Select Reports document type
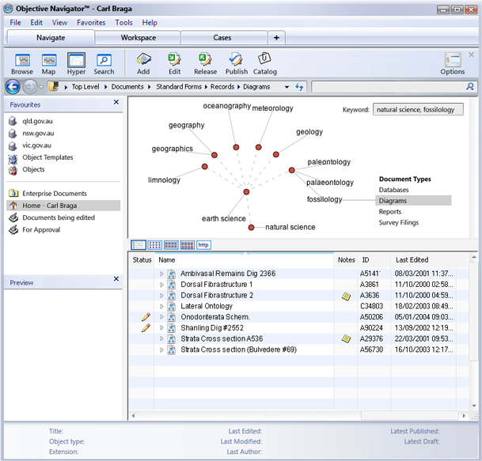482x461 pixels. coord(389,212)
